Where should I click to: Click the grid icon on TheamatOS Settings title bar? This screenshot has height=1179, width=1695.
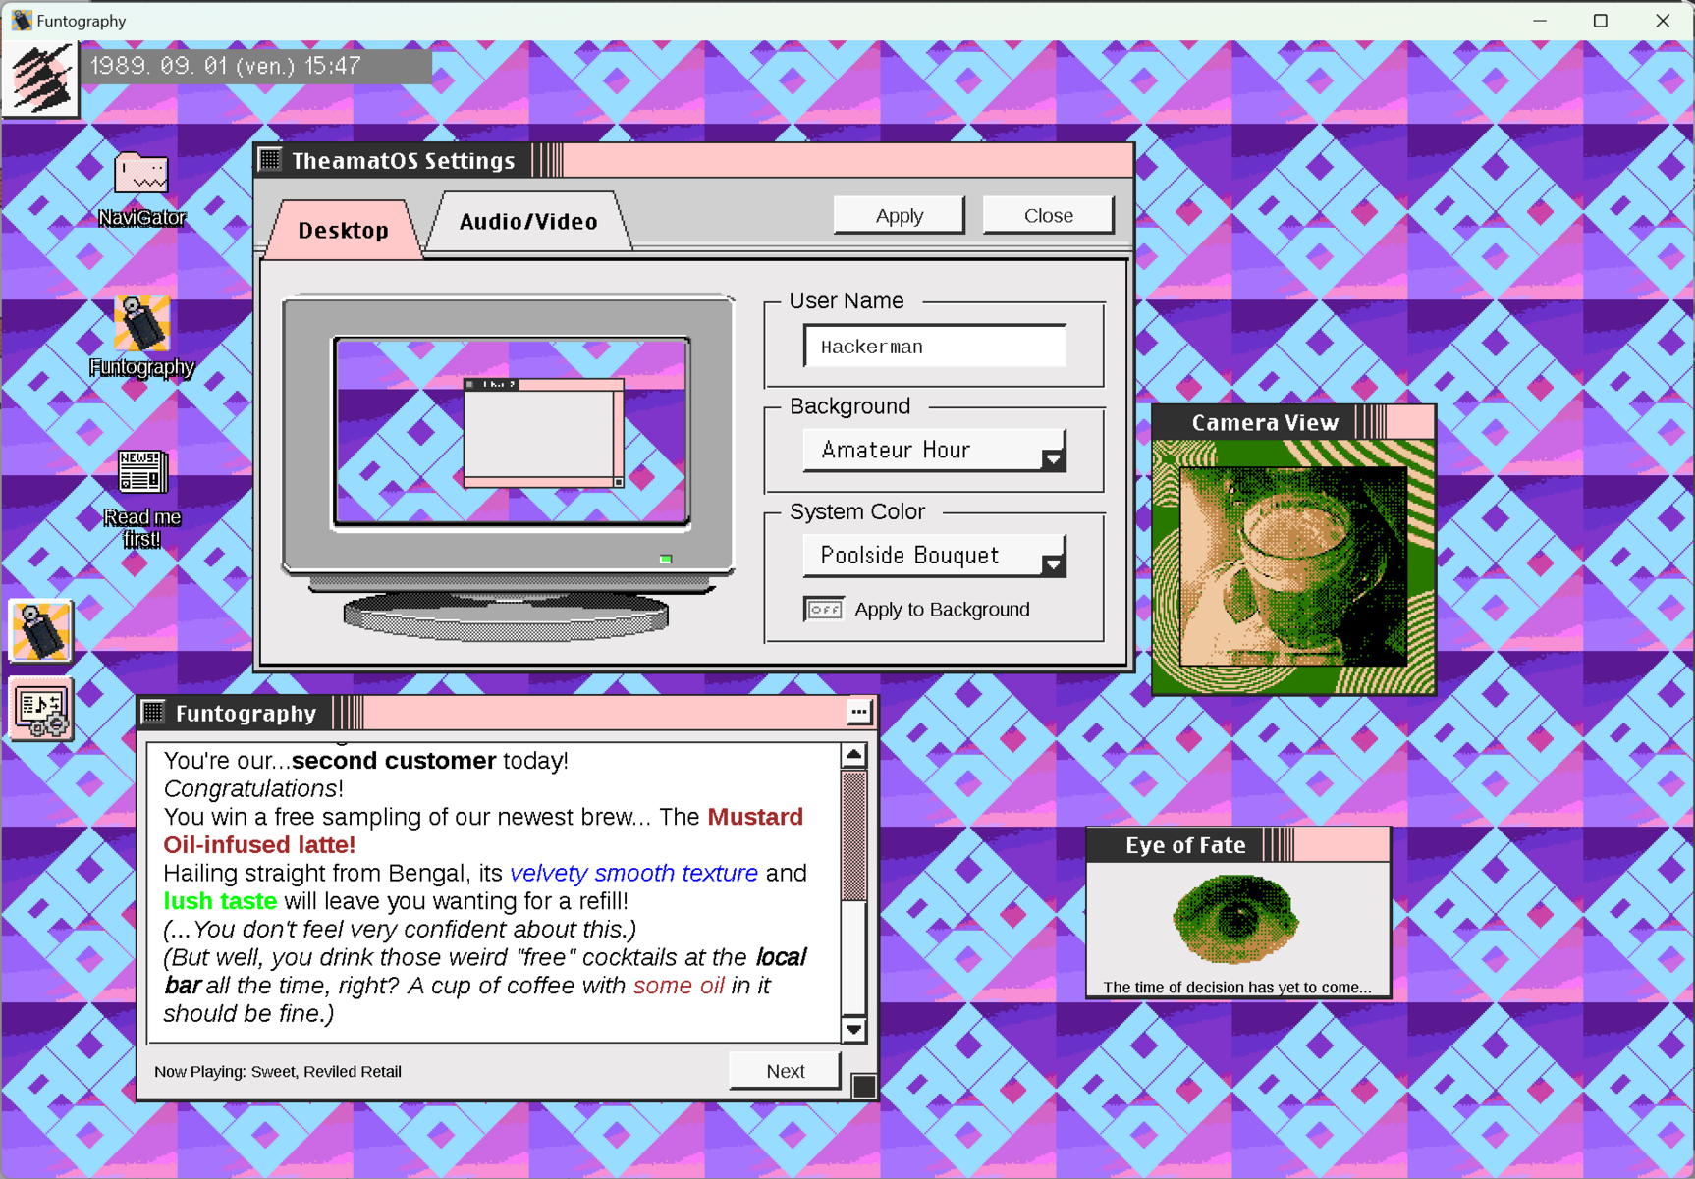point(270,160)
